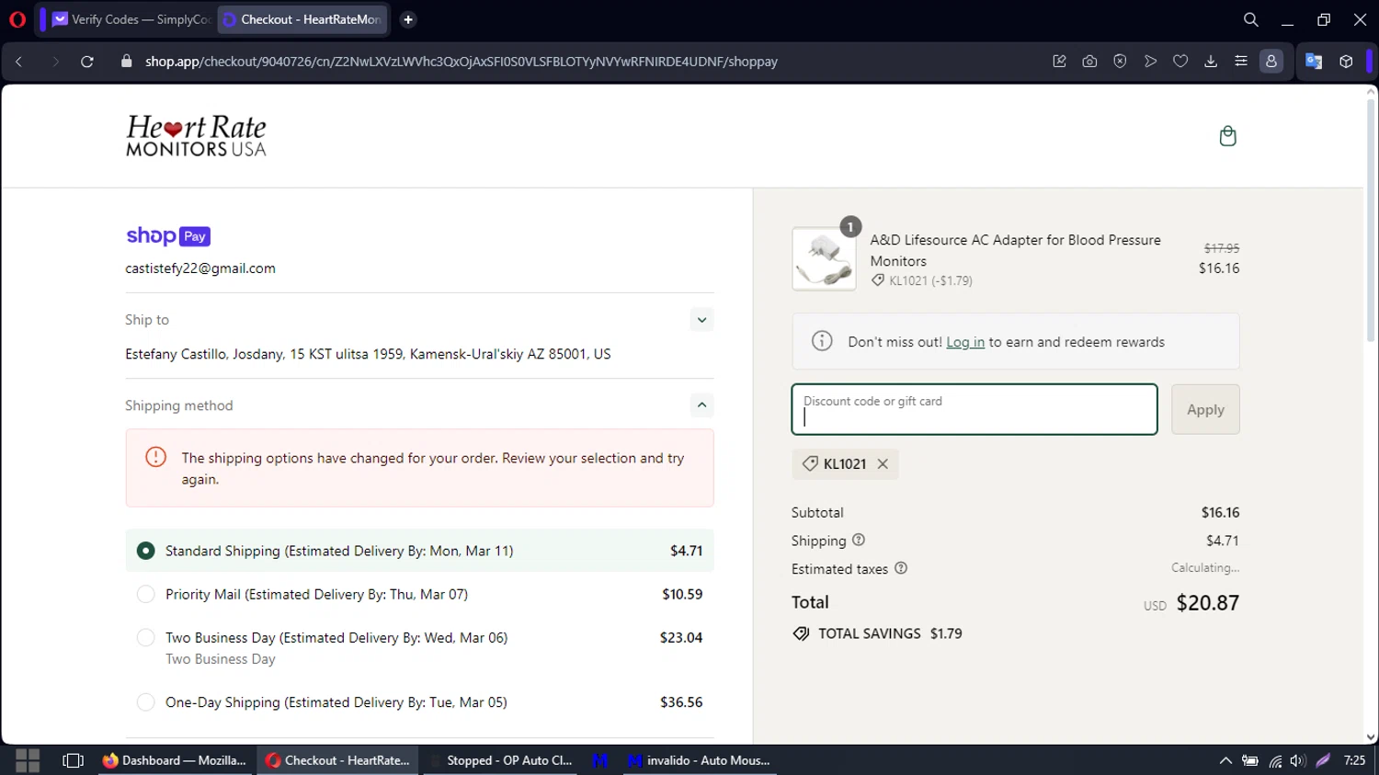The height and width of the screenshot is (775, 1379).
Task: Show estimated taxes help tooltip
Action: (901, 568)
